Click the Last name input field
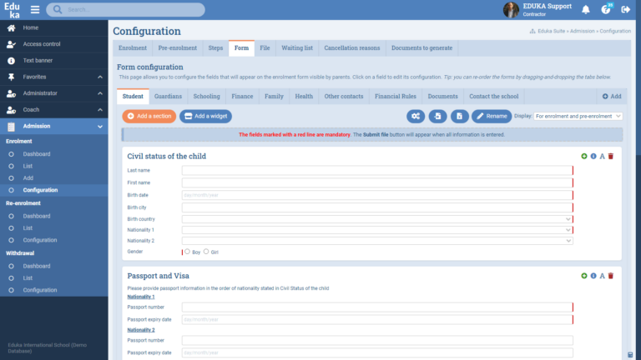The height and width of the screenshot is (360, 641). [377, 171]
